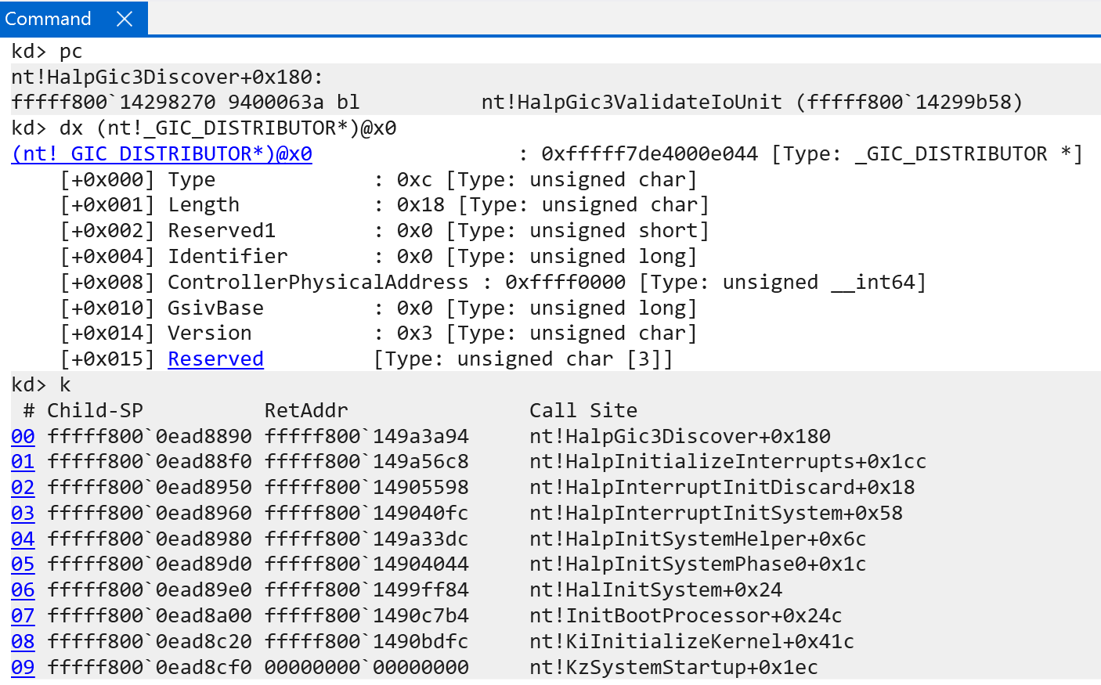Jump to stack frame 03
Screen dimensions: 1101x685
[23, 514]
